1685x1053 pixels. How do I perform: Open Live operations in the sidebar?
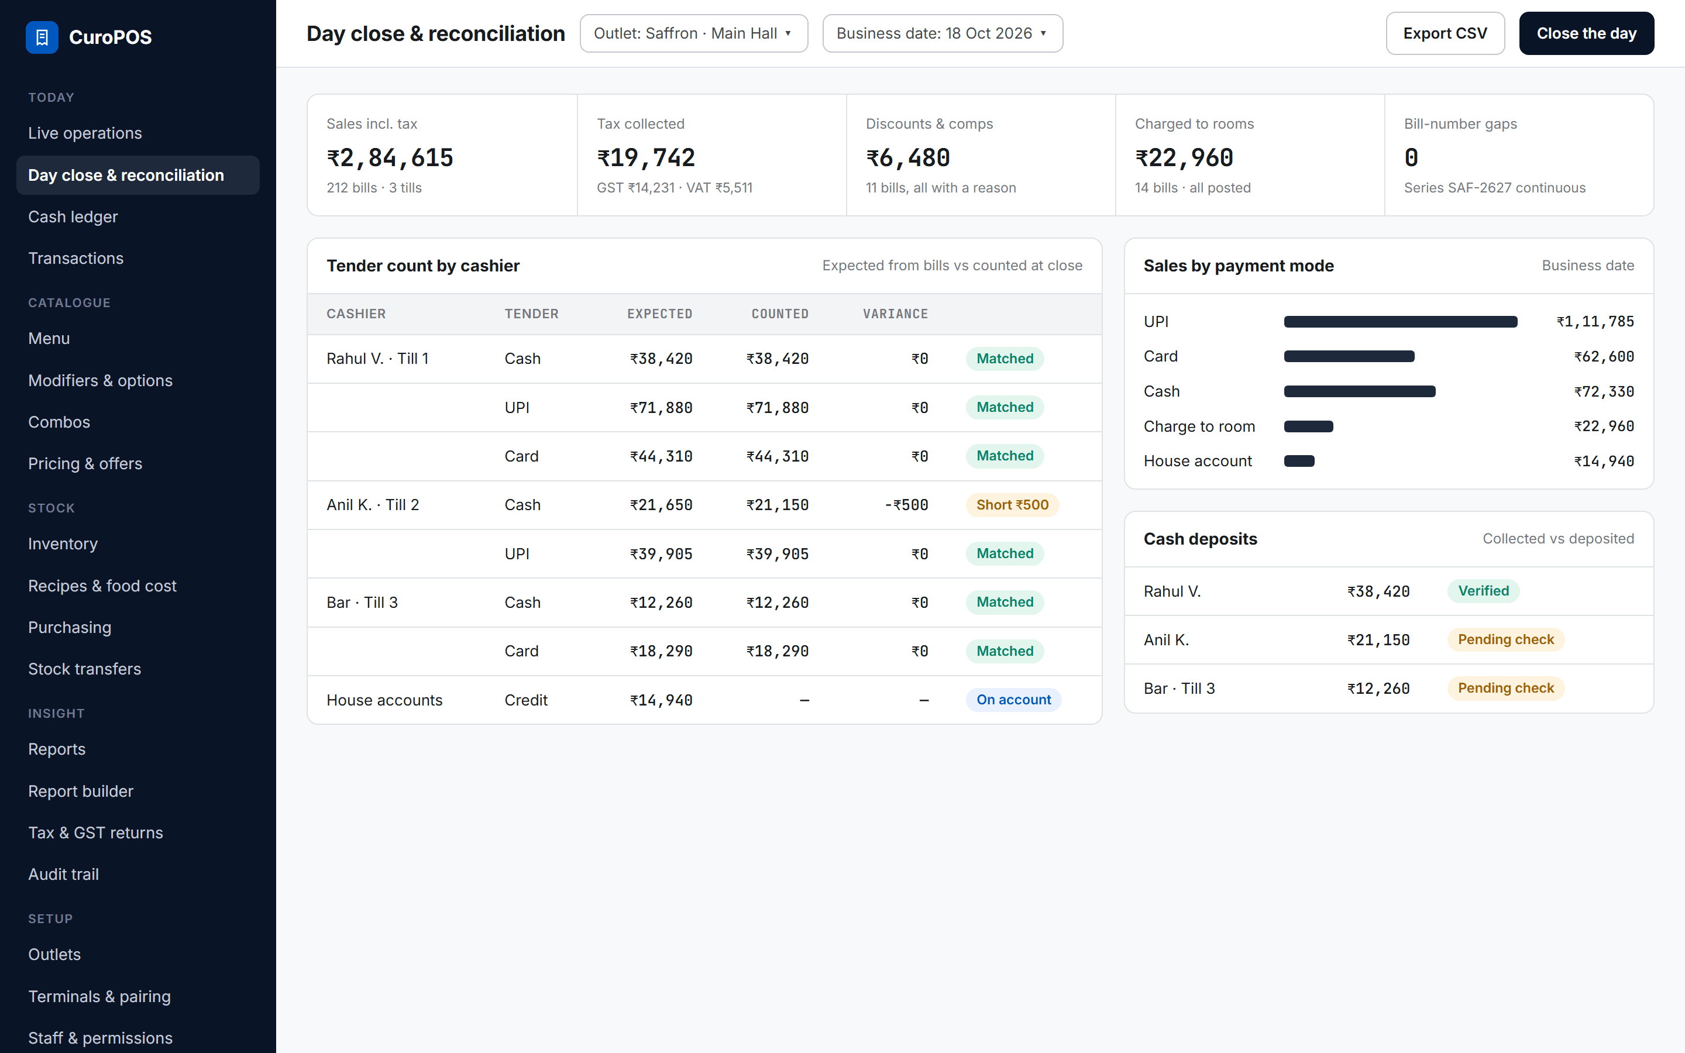click(138, 133)
